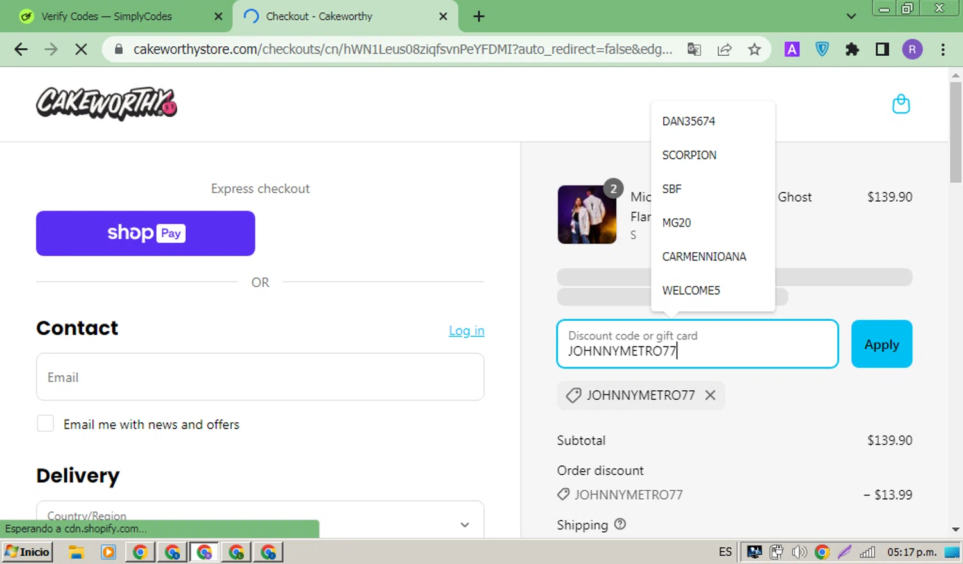The image size is (963, 564).
Task: Open the purple A extension
Action: 792,49
